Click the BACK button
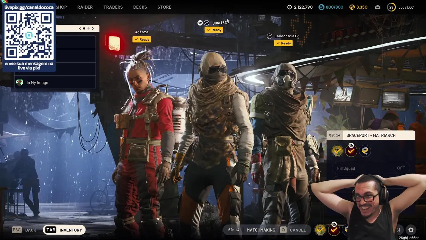 [x=31, y=230]
